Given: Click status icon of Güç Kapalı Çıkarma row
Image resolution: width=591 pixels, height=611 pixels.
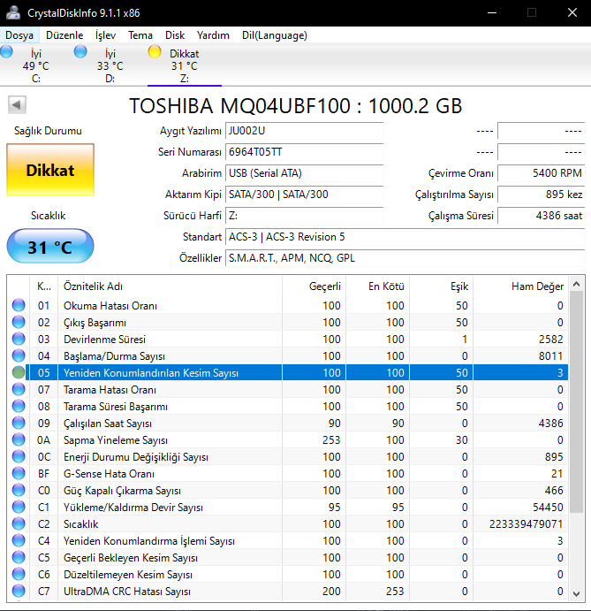Looking at the screenshot, I should point(19,490).
